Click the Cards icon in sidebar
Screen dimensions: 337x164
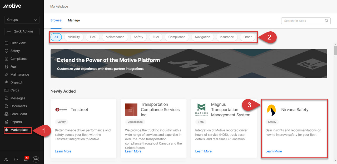point(7,90)
